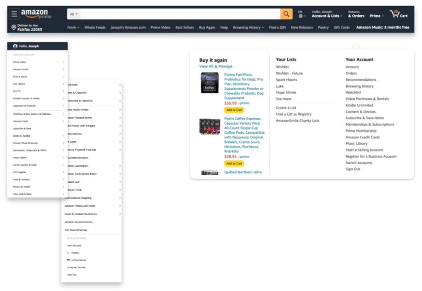Expand the Prime Video category chevron
The width and height of the screenshot is (422, 291).
63,62
